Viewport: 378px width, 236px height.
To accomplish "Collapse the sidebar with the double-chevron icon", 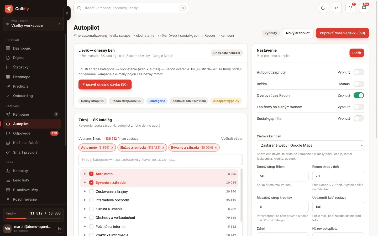I will pyautogui.click(x=67, y=13).
